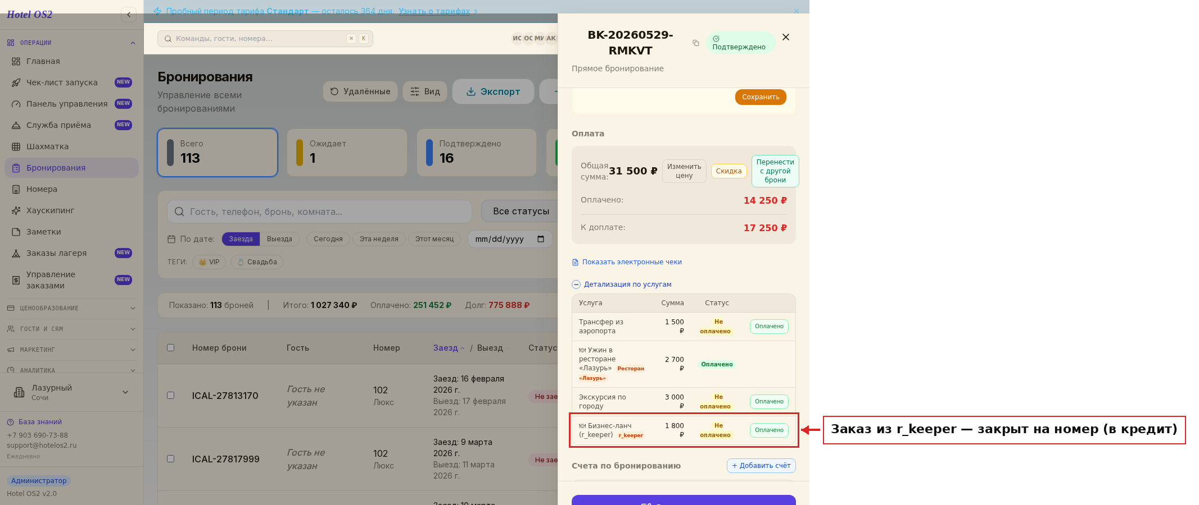Collapse Детализация по услугам
The height and width of the screenshot is (505, 1199).
tap(622, 284)
